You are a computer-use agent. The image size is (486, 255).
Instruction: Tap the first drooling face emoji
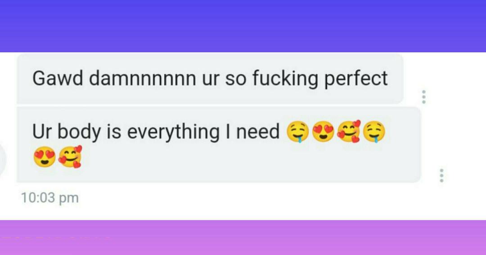[297, 132]
